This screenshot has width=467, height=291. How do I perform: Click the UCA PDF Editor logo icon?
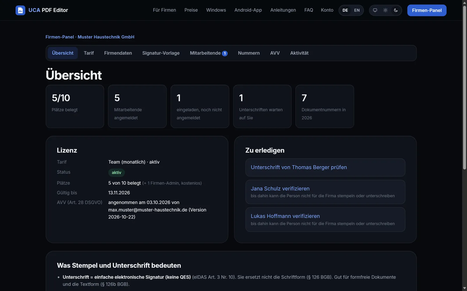click(x=20, y=10)
